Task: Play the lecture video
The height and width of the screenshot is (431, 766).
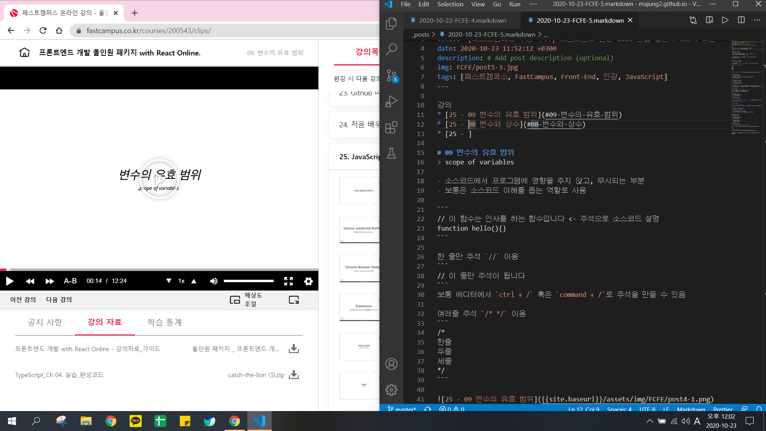Action: click(x=10, y=281)
